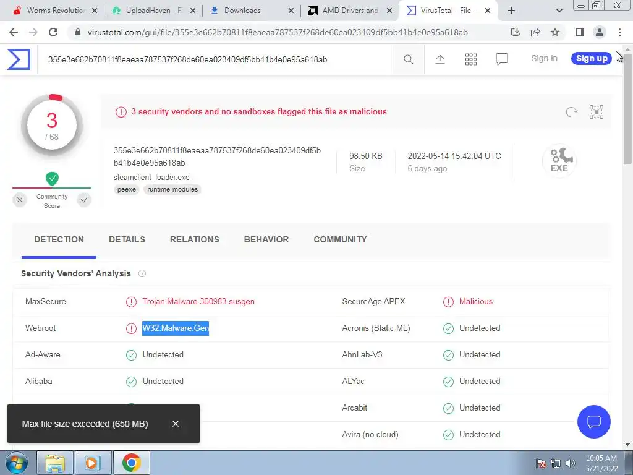
Task: Click the highlighted W32.Malware.Gen text
Action: pos(176,328)
